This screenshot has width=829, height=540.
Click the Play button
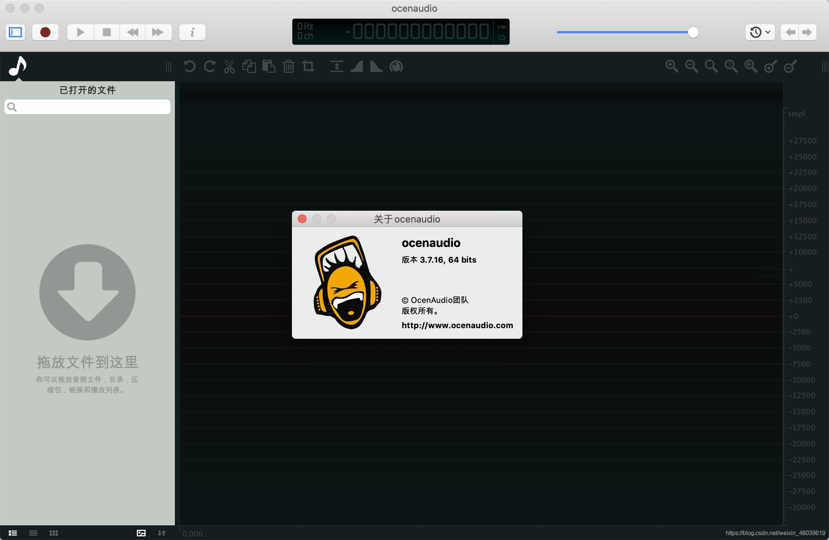pos(80,32)
